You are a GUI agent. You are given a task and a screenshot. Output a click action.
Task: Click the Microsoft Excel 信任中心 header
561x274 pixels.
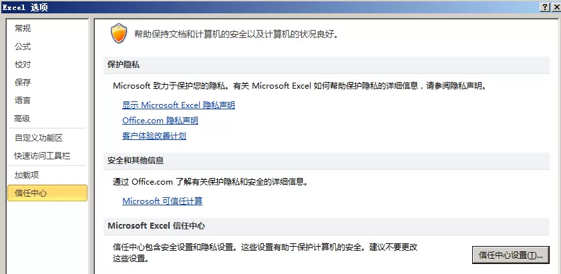[327, 226]
